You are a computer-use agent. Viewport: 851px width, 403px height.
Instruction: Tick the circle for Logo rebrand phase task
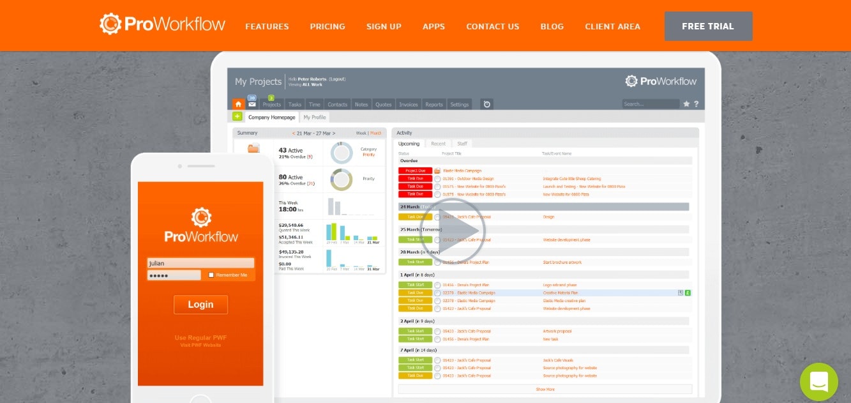click(x=437, y=285)
